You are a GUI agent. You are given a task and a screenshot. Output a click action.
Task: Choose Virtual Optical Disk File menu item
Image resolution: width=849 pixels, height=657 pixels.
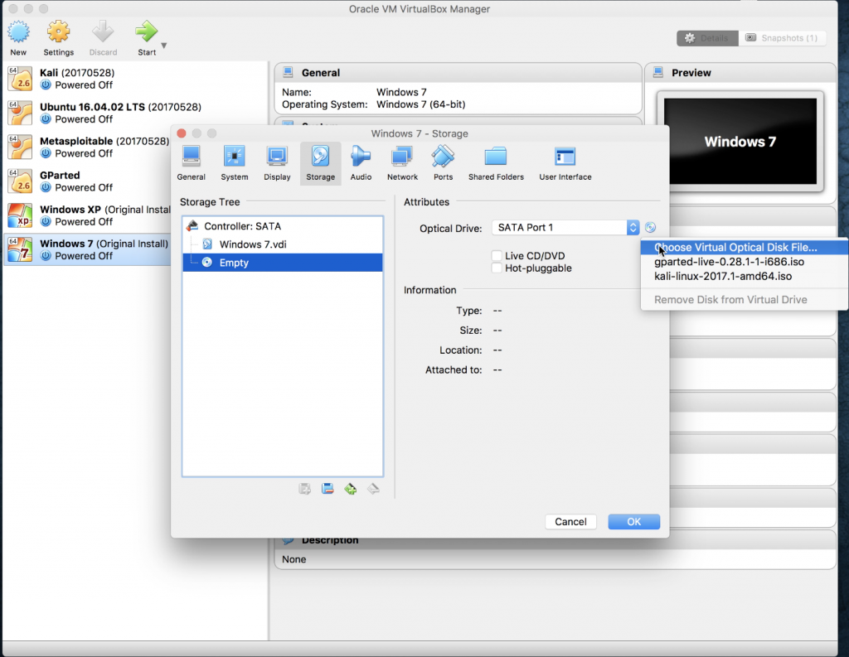pyautogui.click(x=745, y=248)
